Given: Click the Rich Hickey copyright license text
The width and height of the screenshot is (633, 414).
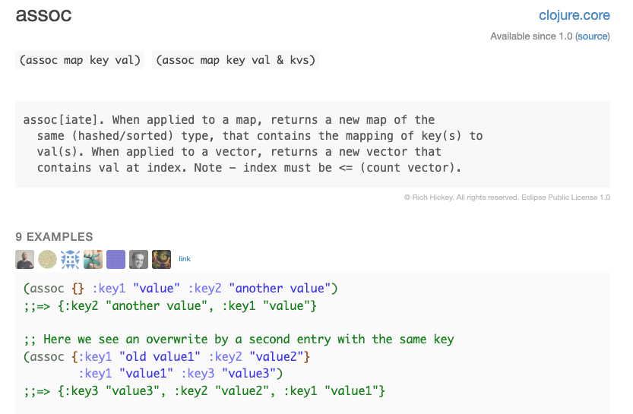Looking at the screenshot, I should [507, 198].
